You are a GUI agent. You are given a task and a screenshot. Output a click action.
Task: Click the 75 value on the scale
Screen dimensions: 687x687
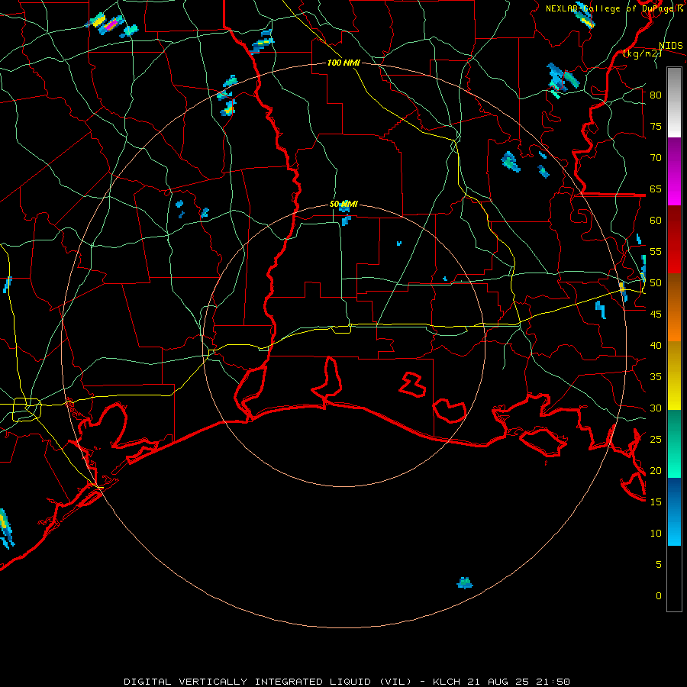point(656,126)
